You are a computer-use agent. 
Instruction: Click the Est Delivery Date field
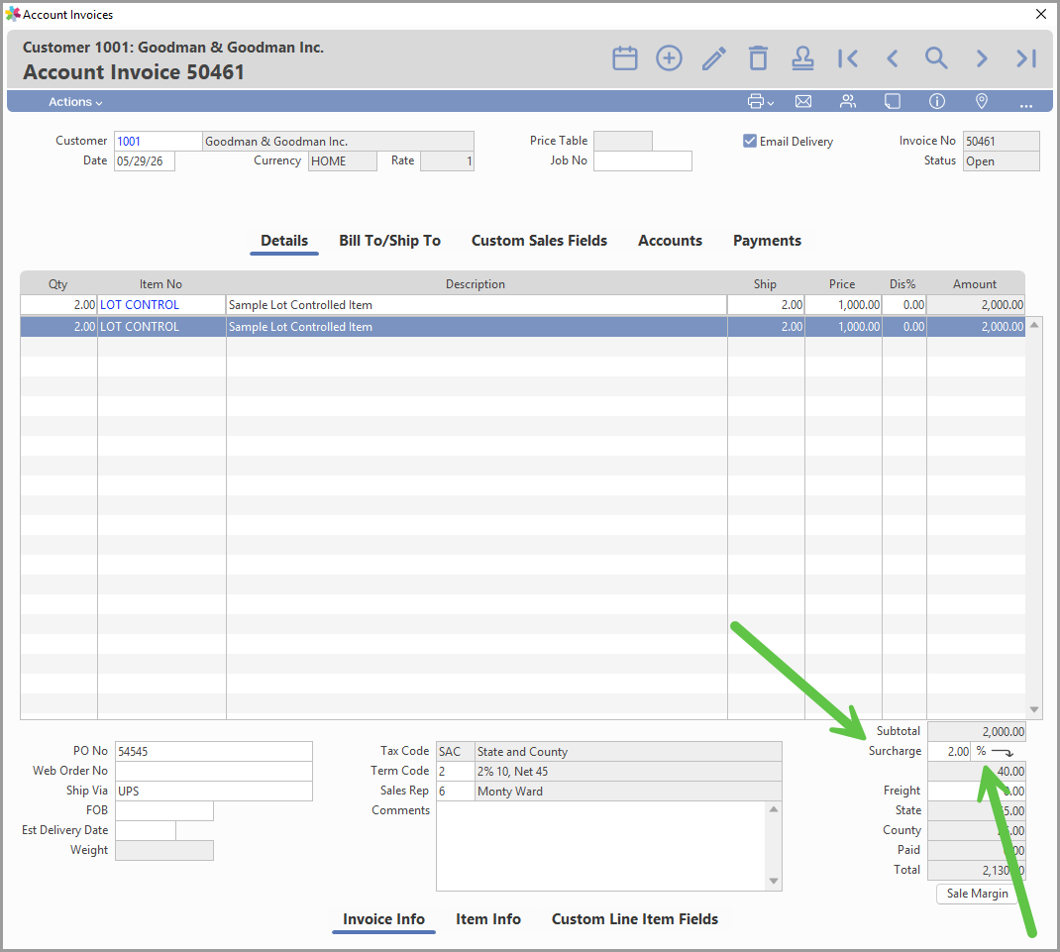pos(146,830)
